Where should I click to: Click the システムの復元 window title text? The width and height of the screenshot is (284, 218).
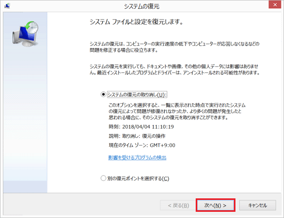pos(141,6)
